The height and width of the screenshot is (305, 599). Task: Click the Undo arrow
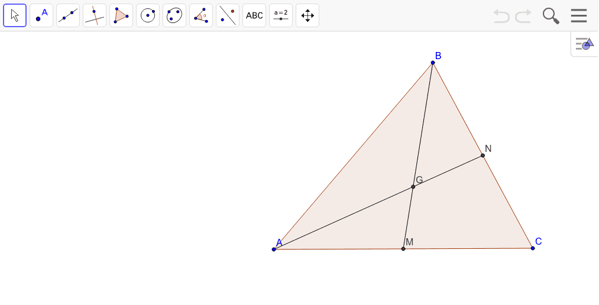pos(501,16)
